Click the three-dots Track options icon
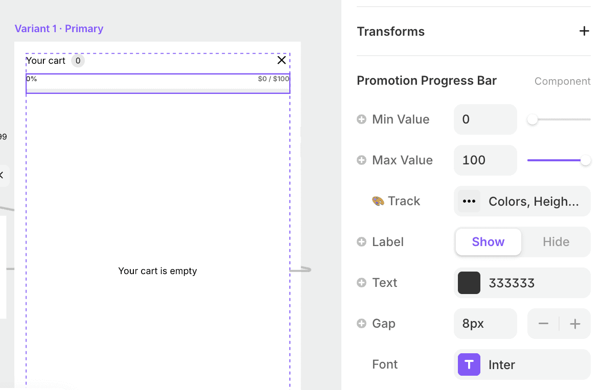 click(469, 201)
